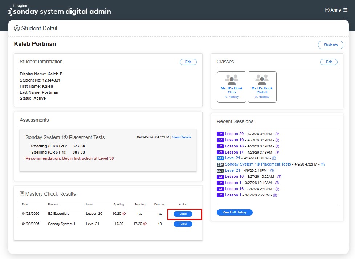Click the Date column header
The width and height of the screenshot is (355, 259).
pyautogui.click(x=25, y=204)
